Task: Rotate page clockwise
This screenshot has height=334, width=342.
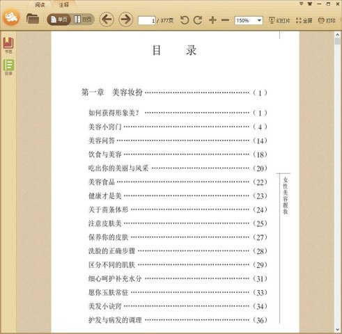Action: tap(198, 20)
